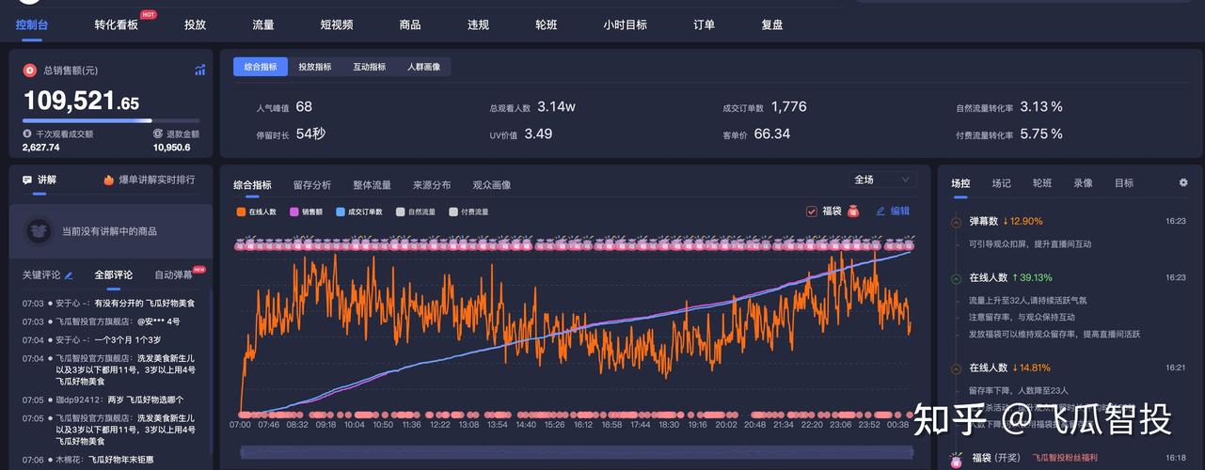The width and height of the screenshot is (1205, 470).
Task: Open 爆单讲解实时排行 ranking
Action: coord(157,180)
